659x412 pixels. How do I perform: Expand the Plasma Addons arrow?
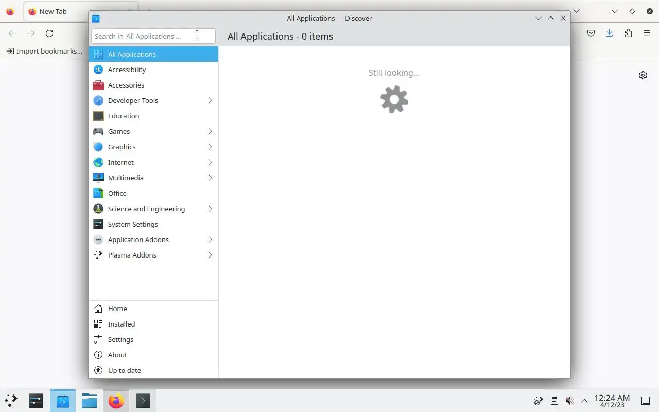tap(210, 255)
